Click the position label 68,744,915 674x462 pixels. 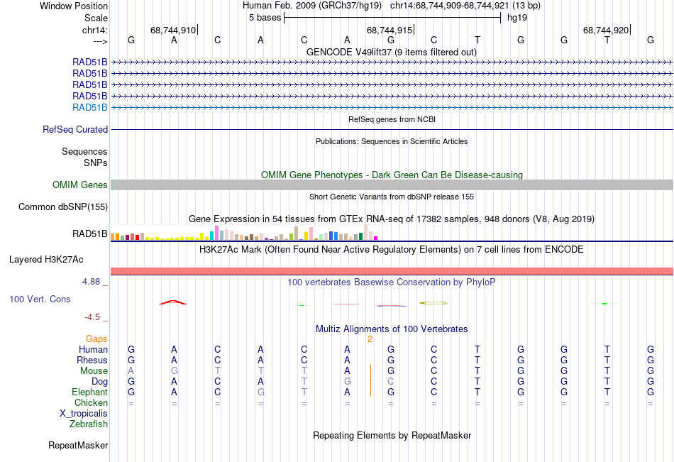390,30
